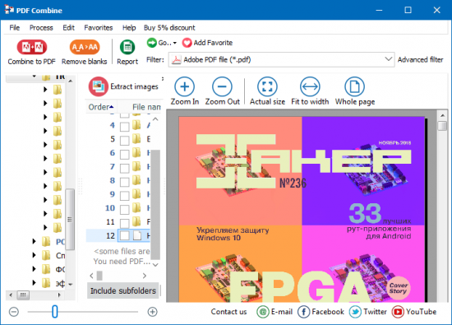Click the Advanced filter link

pos(420,60)
